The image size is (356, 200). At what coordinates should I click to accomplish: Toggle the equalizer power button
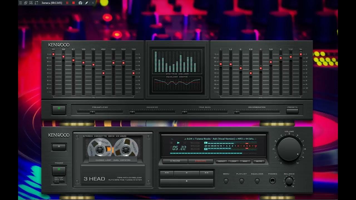(x=59, y=110)
